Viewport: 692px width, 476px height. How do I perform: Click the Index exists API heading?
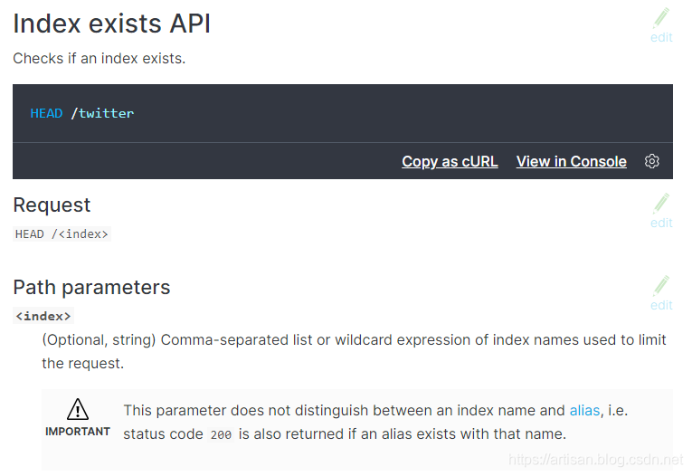[x=112, y=24]
